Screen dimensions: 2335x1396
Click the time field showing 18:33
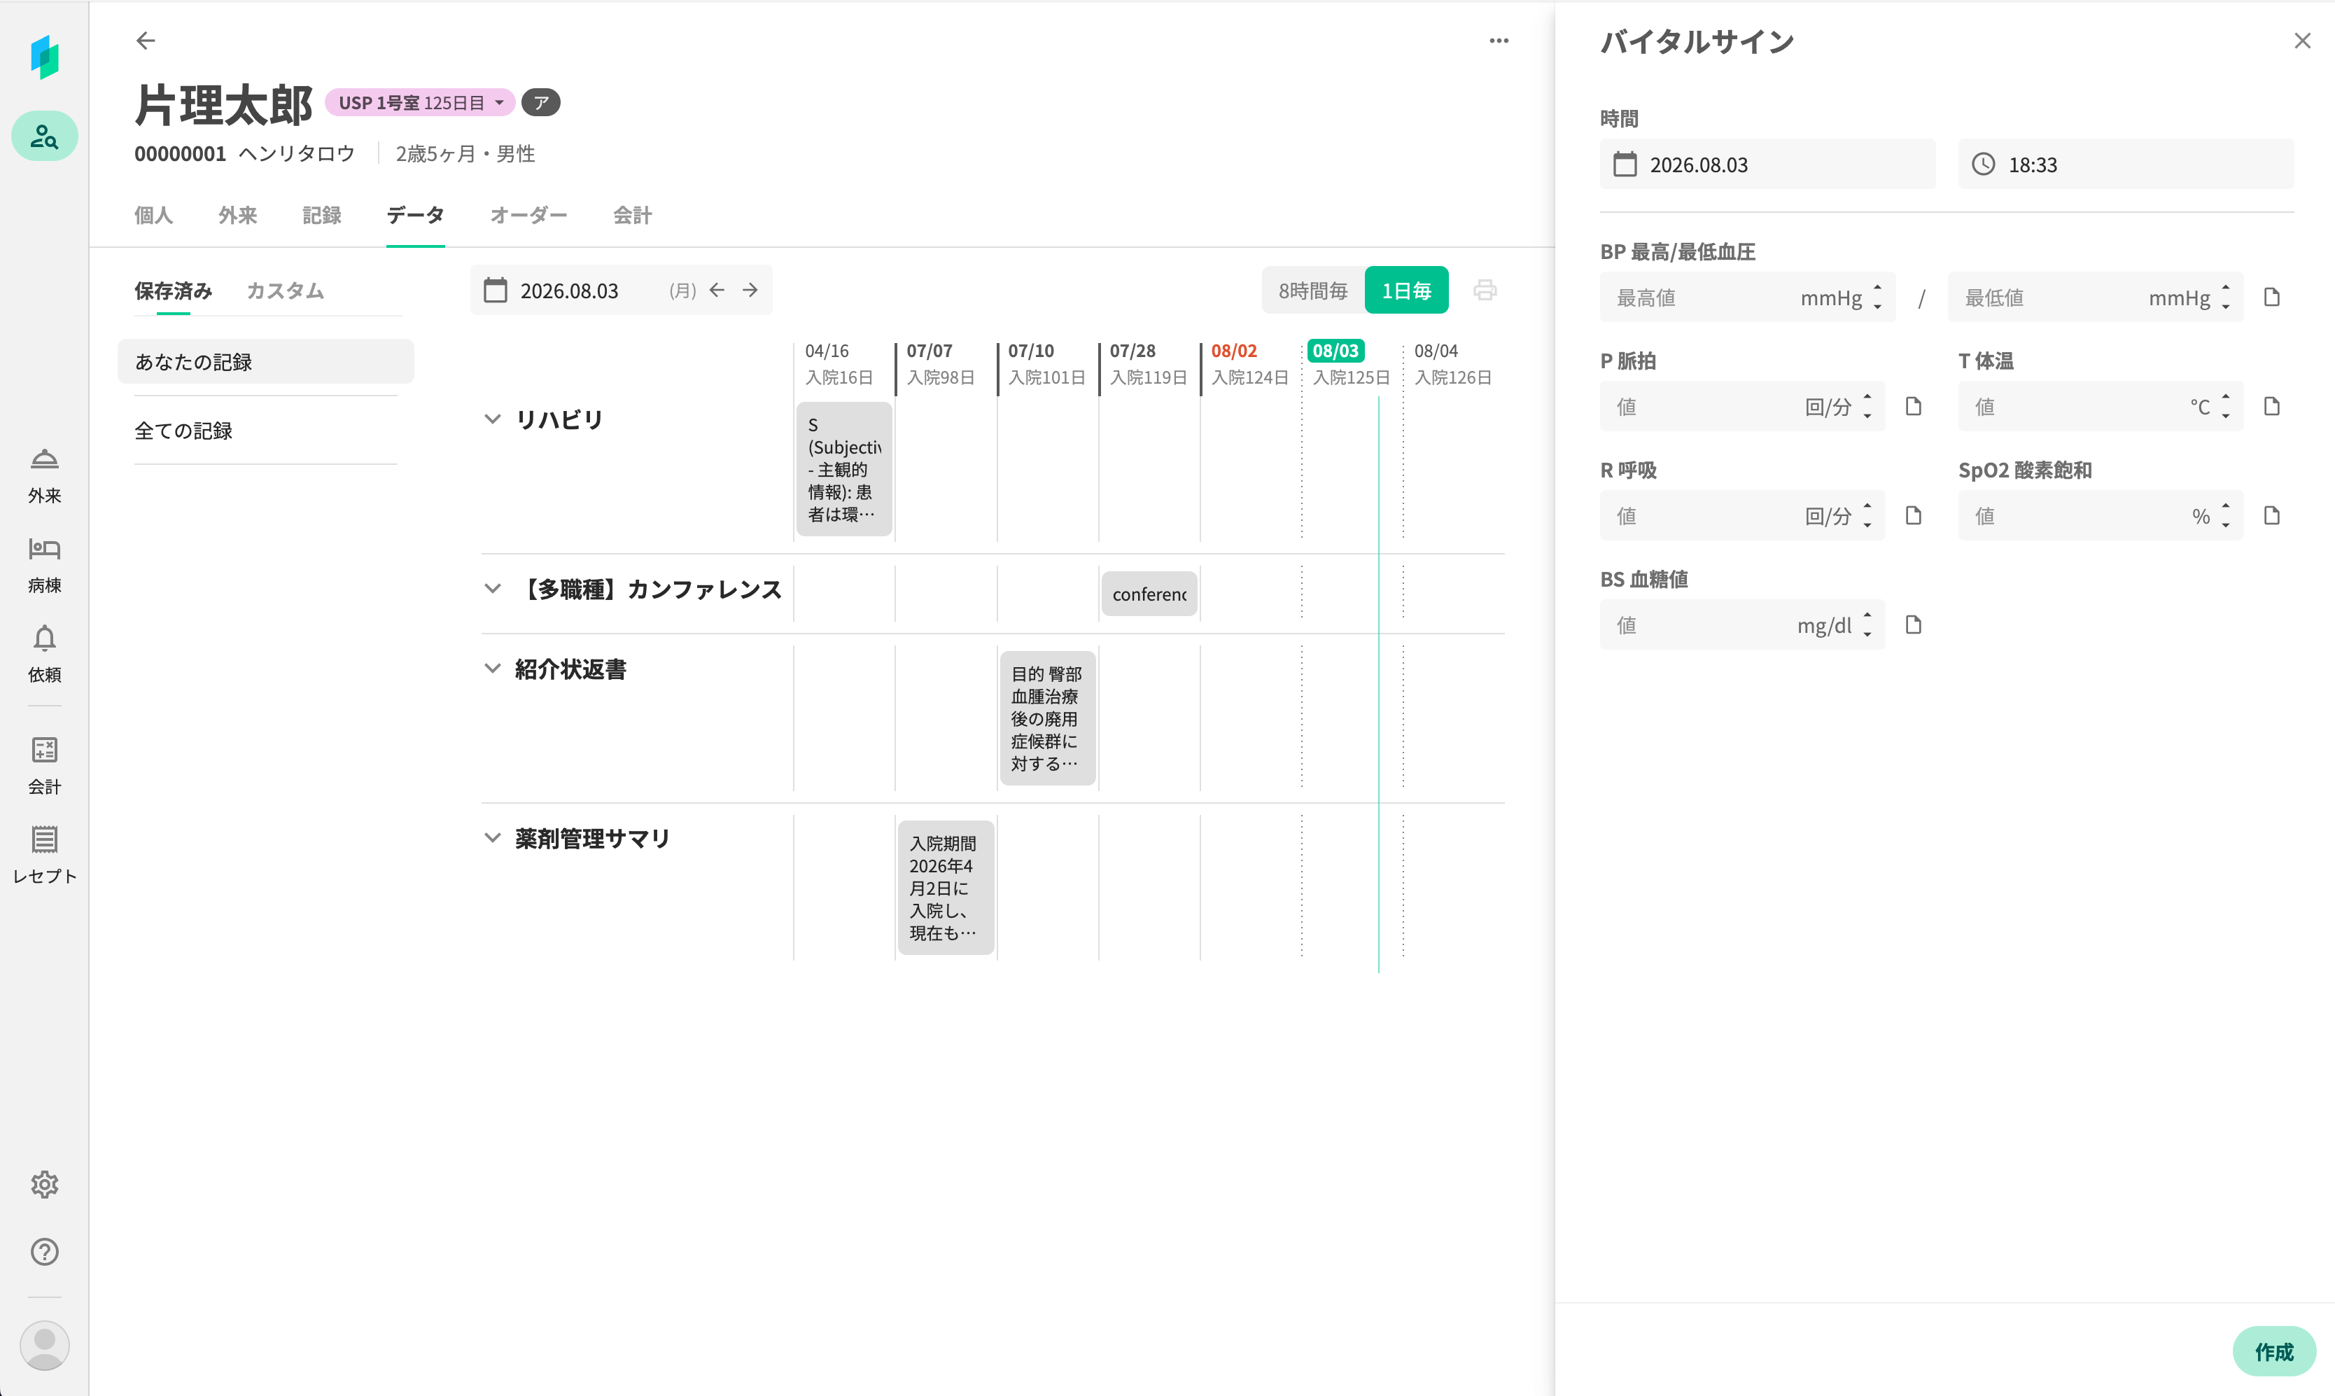(2126, 164)
